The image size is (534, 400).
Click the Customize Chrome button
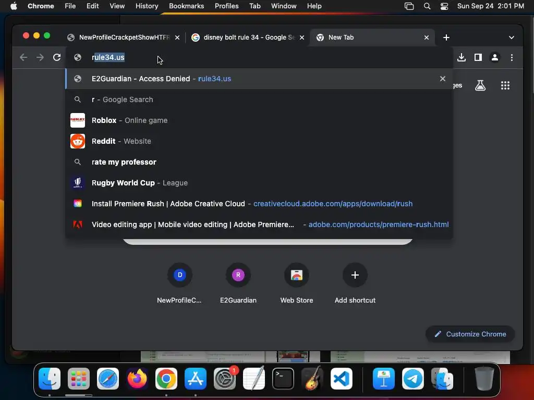(470, 334)
